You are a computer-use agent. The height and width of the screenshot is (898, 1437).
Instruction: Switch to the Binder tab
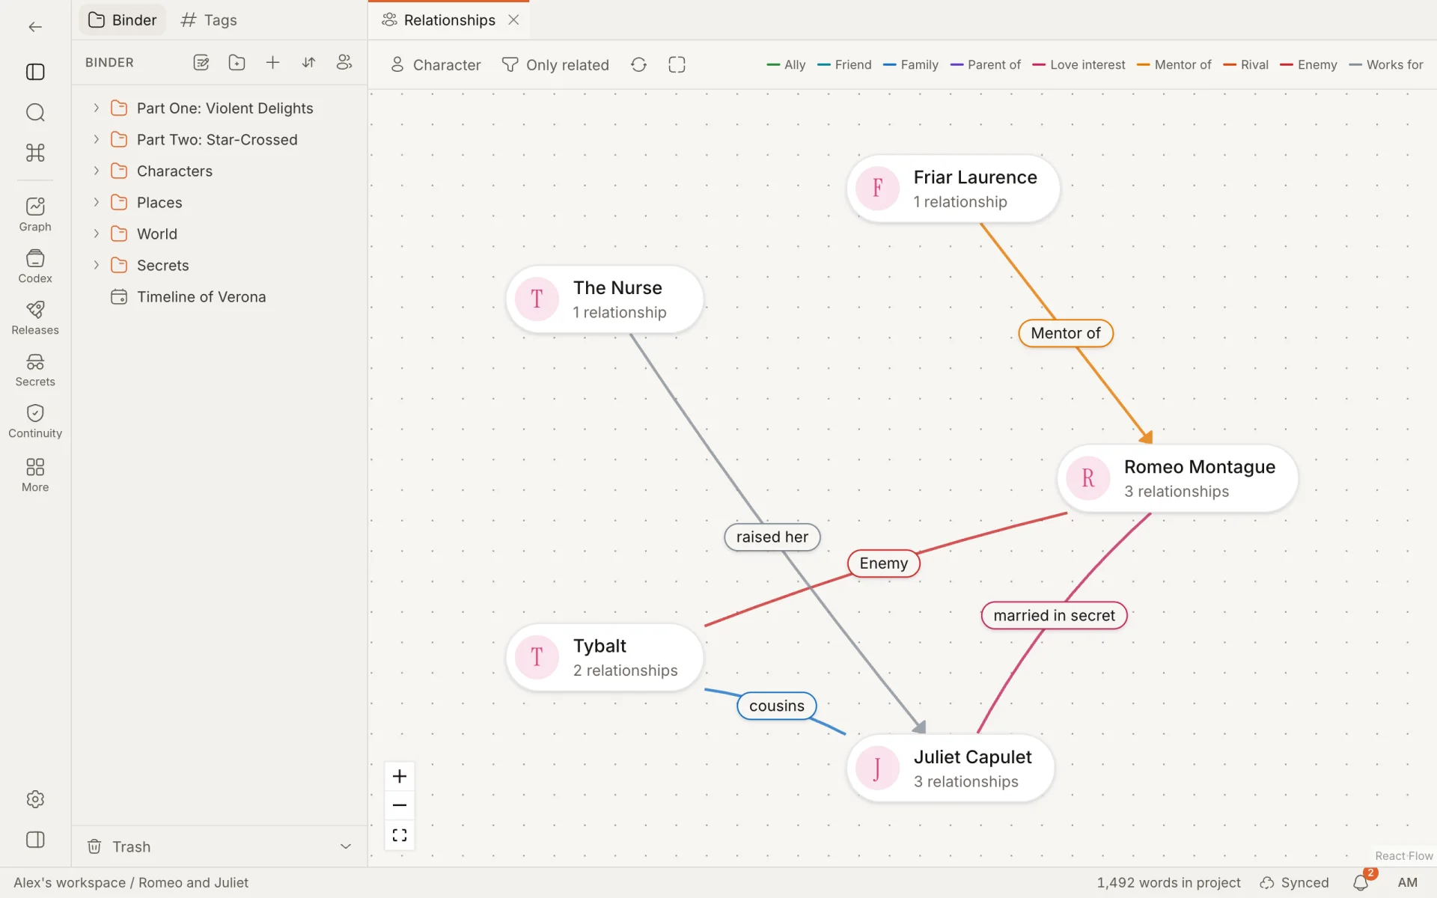pyautogui.click(x=123, y=20)
